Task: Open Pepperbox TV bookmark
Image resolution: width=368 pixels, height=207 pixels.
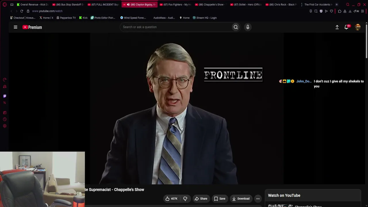Action: click(x=66, y=18)
